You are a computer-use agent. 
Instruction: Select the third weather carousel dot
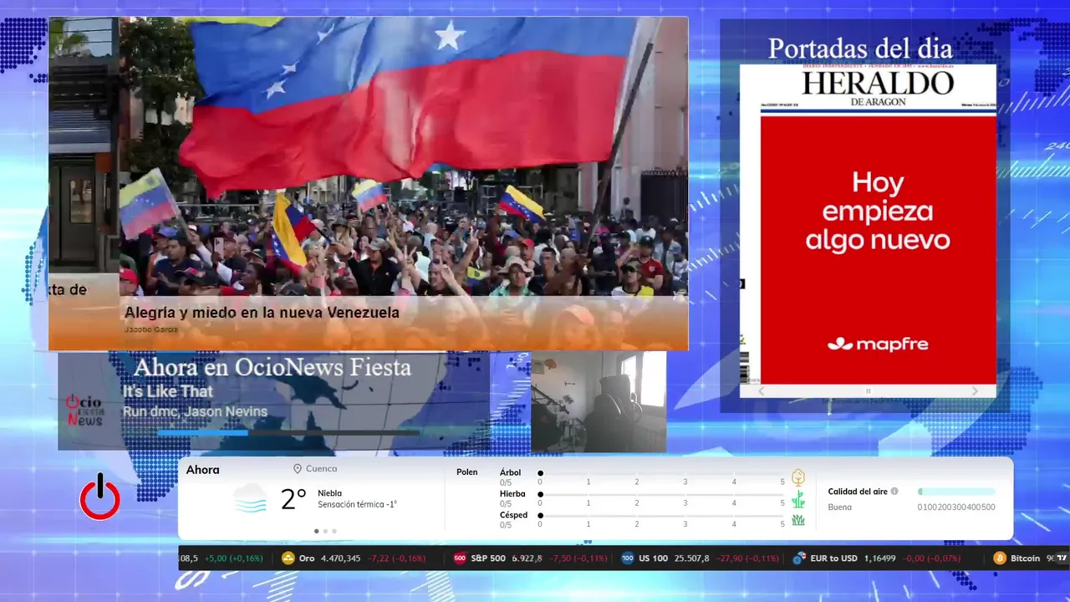(334, 531)
